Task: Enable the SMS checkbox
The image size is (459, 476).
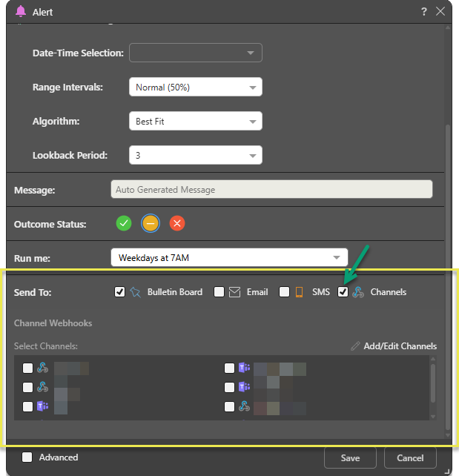Action: coord(284,292)
